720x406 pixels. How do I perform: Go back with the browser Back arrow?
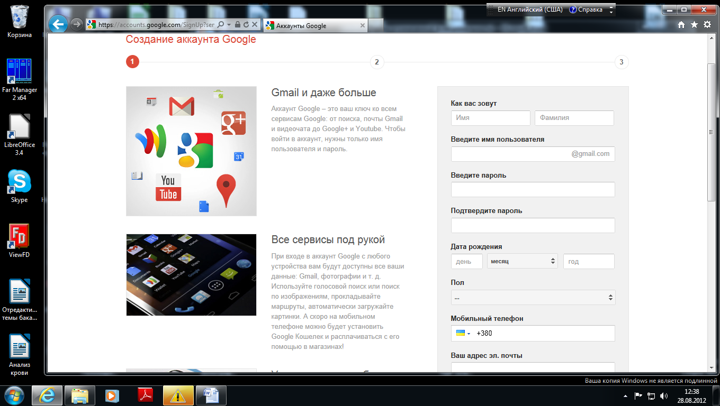(x=58, y=24)
